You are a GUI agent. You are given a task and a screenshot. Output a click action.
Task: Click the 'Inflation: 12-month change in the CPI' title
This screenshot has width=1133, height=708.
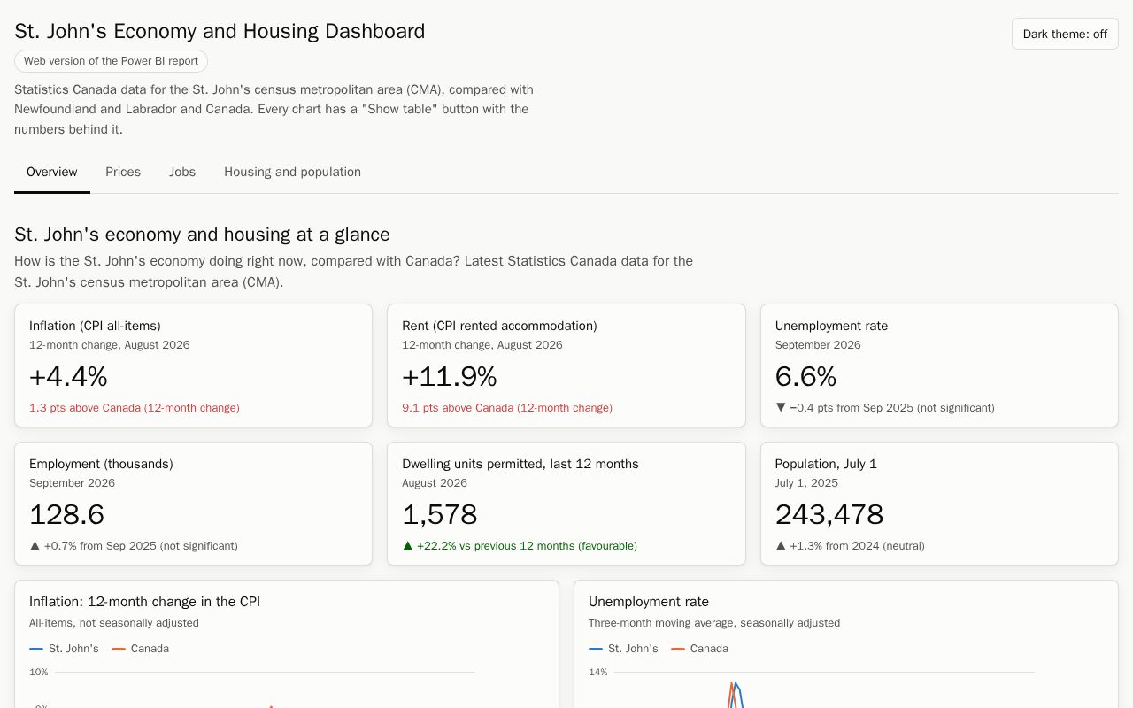click(x=144, y=602)
